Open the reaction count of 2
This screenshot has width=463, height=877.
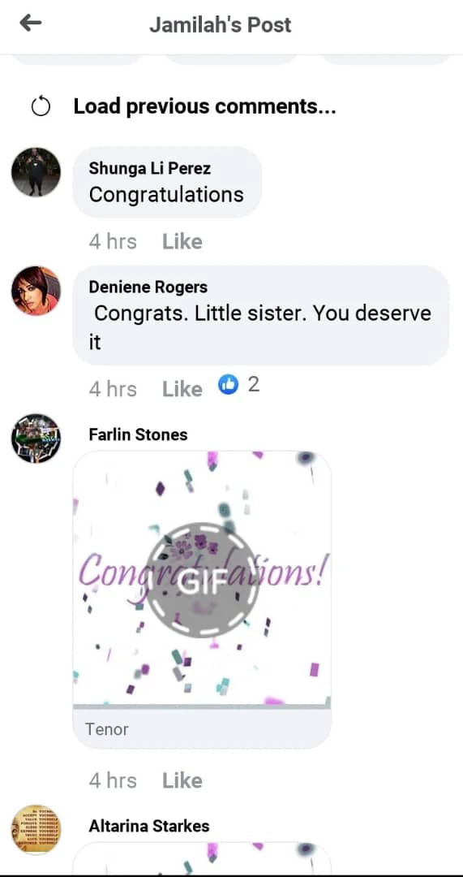tap(254, 385)
